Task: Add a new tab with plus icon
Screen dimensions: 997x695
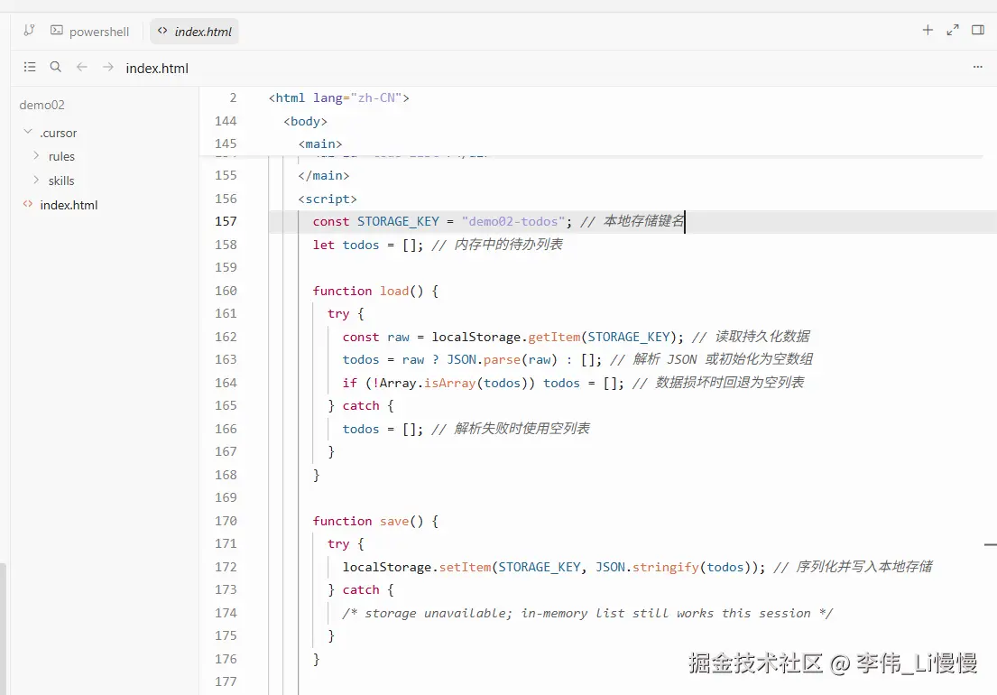Action: 928,30
